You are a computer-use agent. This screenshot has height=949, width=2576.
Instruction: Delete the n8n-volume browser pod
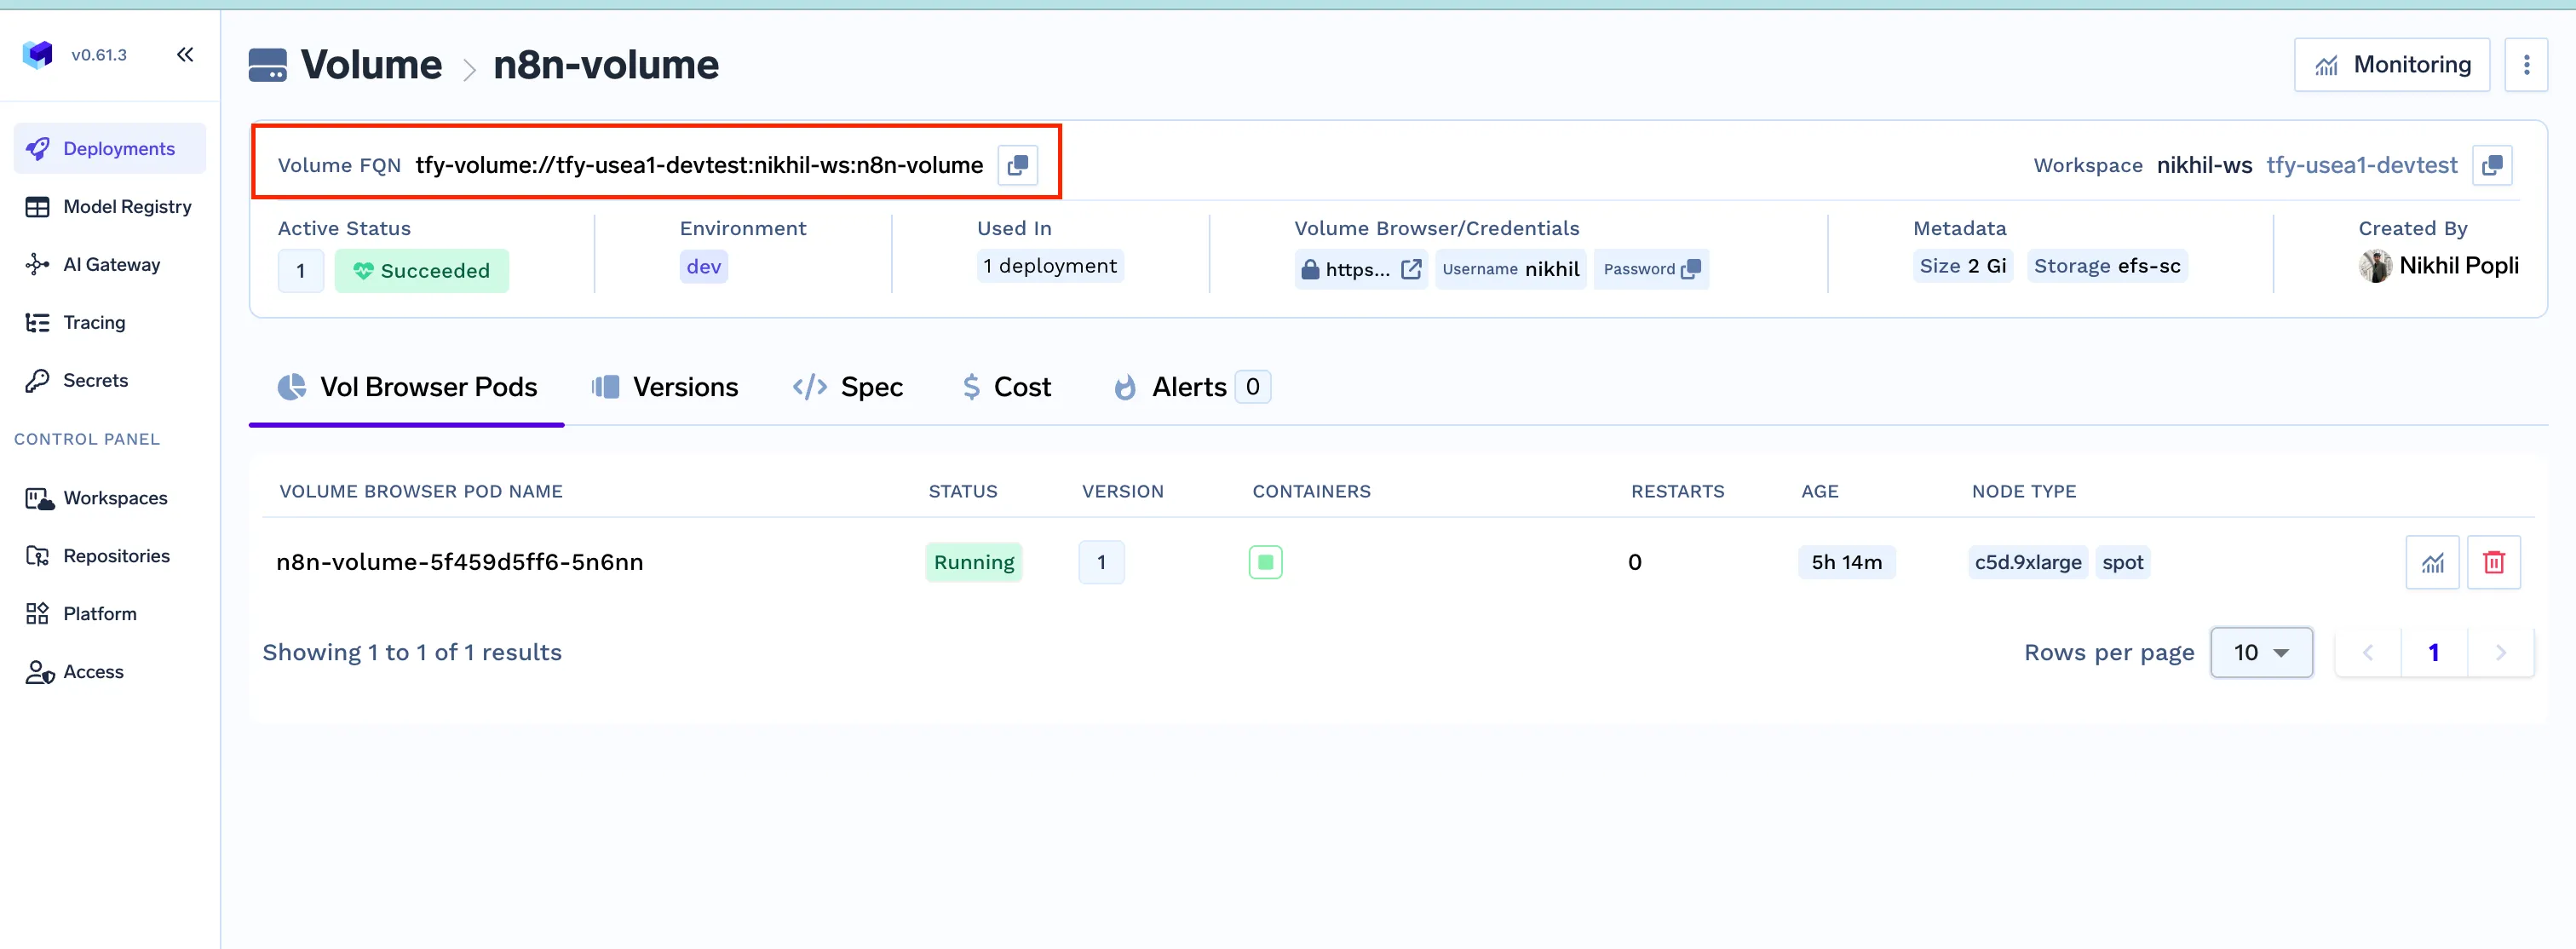[2493, 562]
